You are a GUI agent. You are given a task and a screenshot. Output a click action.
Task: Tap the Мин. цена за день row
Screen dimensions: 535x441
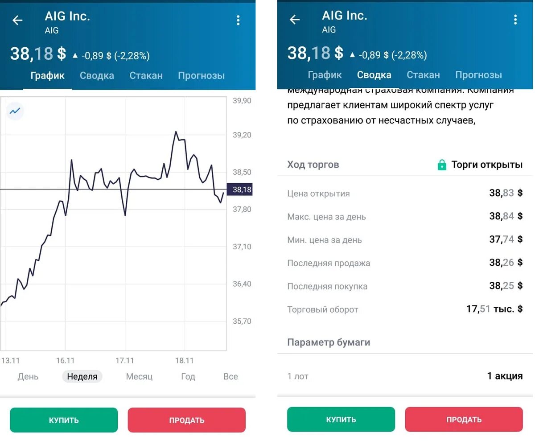coord(405,240)
